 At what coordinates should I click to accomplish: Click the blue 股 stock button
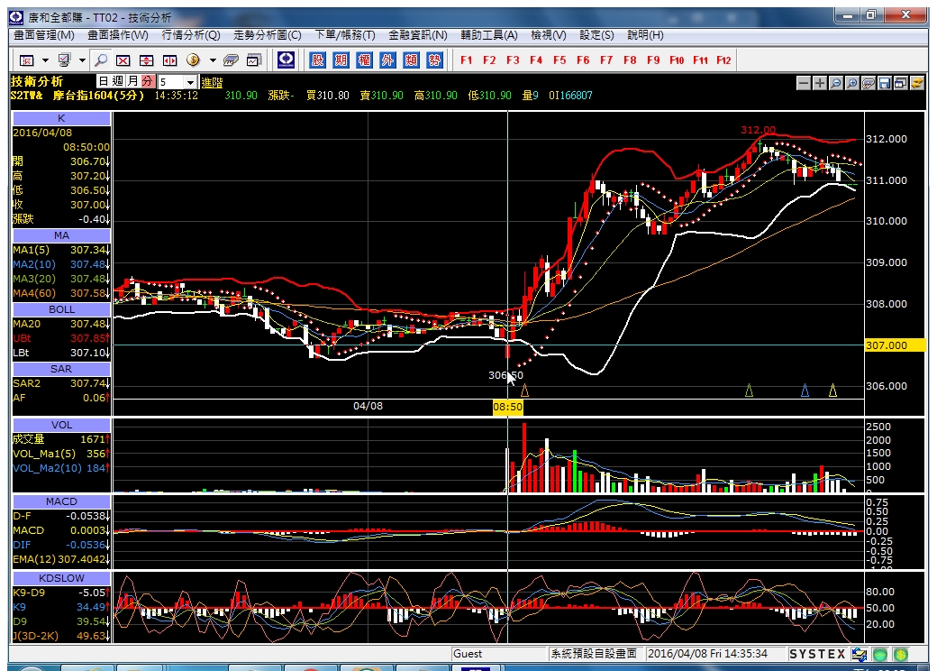point(317,60)
